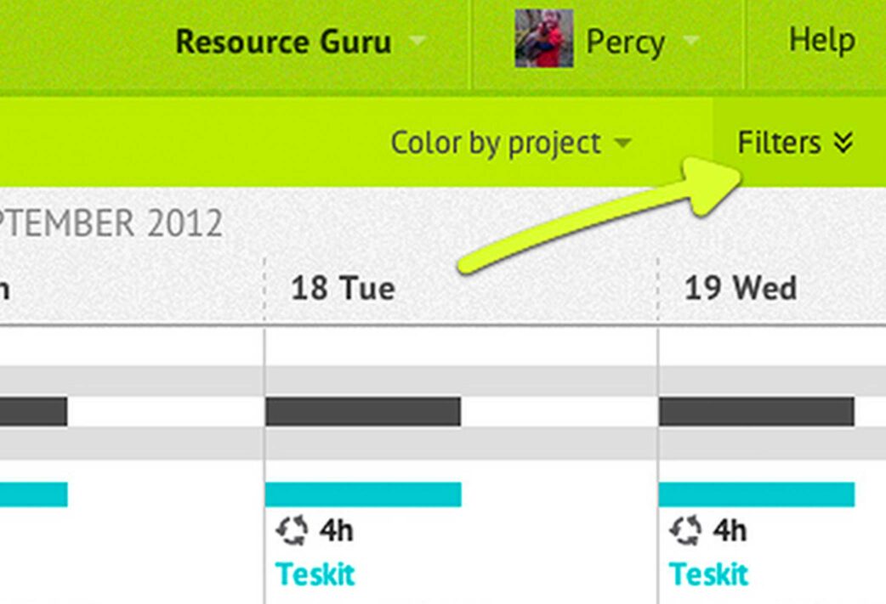Open the Teskit project link on Wednesday
The width and height of the screenshot is (886, 604).
[708, 574]
